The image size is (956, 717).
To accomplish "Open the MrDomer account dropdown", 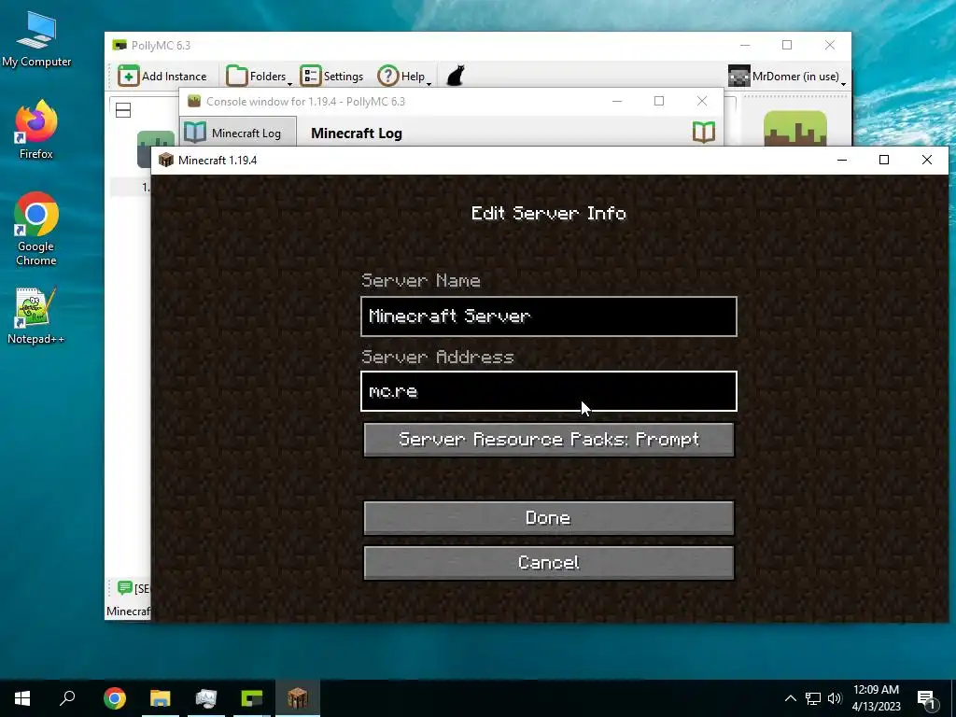I will point(786,77).
